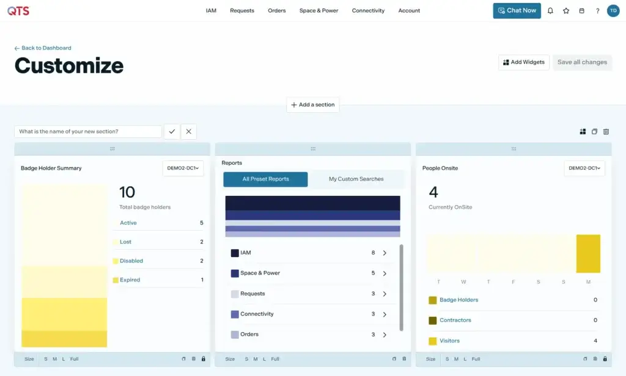Toggle lock on Badge Holder Summary widget
626x376 pixels.
pos(204,359)
